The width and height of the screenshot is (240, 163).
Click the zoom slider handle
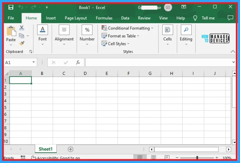click(197, 157)
